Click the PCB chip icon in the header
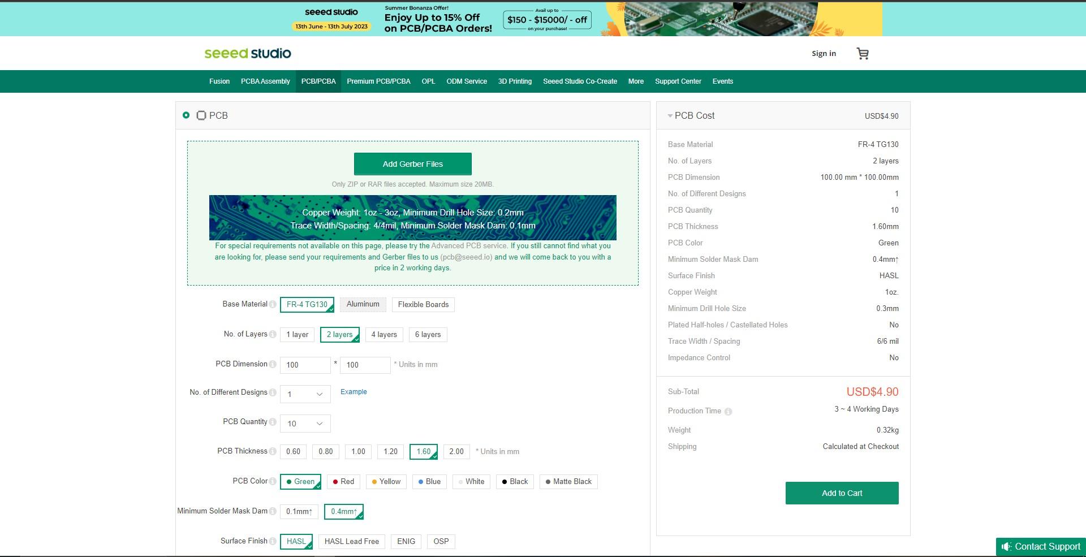Viewport: 1086px width, 557px height. tap(201, 115)
